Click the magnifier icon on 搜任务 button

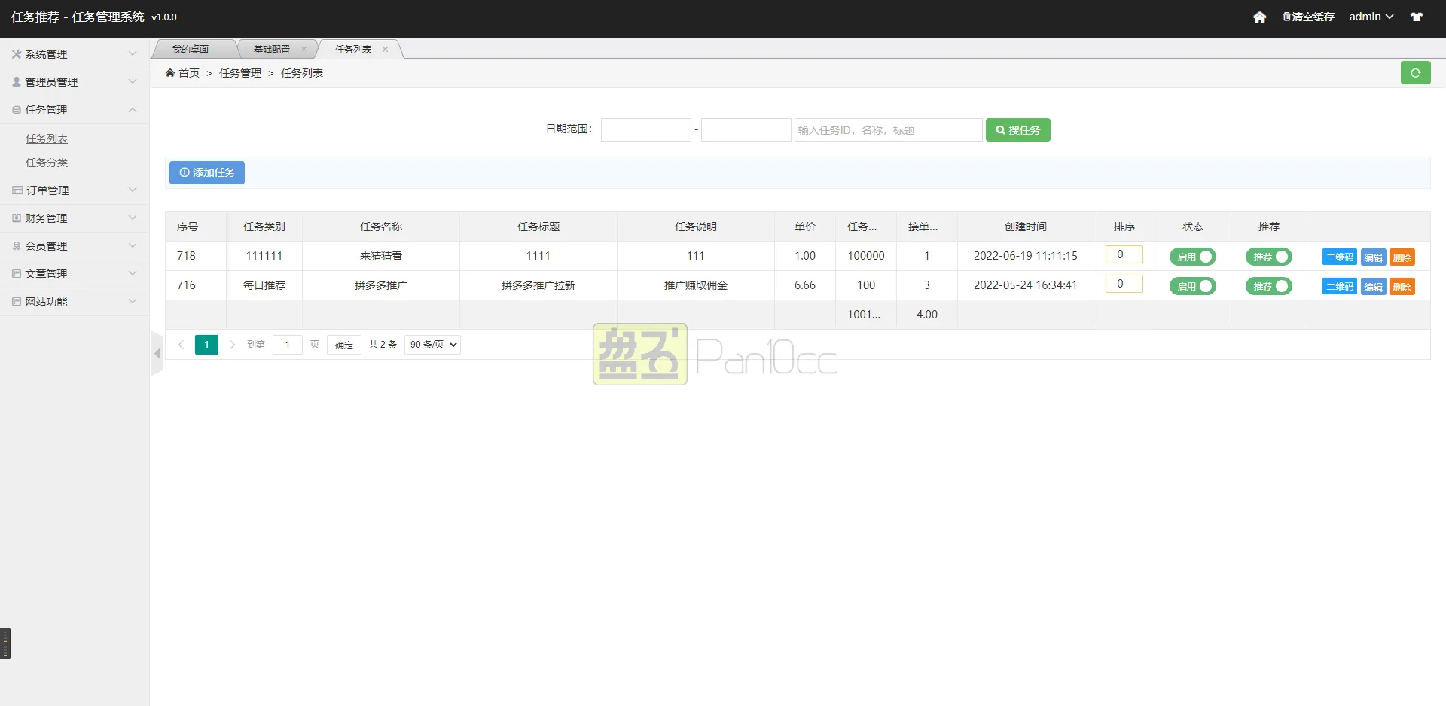(999, 129)
